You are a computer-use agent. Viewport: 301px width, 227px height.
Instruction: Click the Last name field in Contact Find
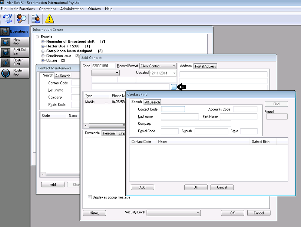click(180, 117)
